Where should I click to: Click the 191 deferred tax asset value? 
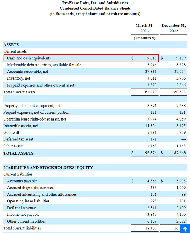click(153, 139)
